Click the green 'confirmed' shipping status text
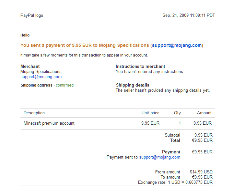This screenshot has height=187, width=234. [64, 85]
